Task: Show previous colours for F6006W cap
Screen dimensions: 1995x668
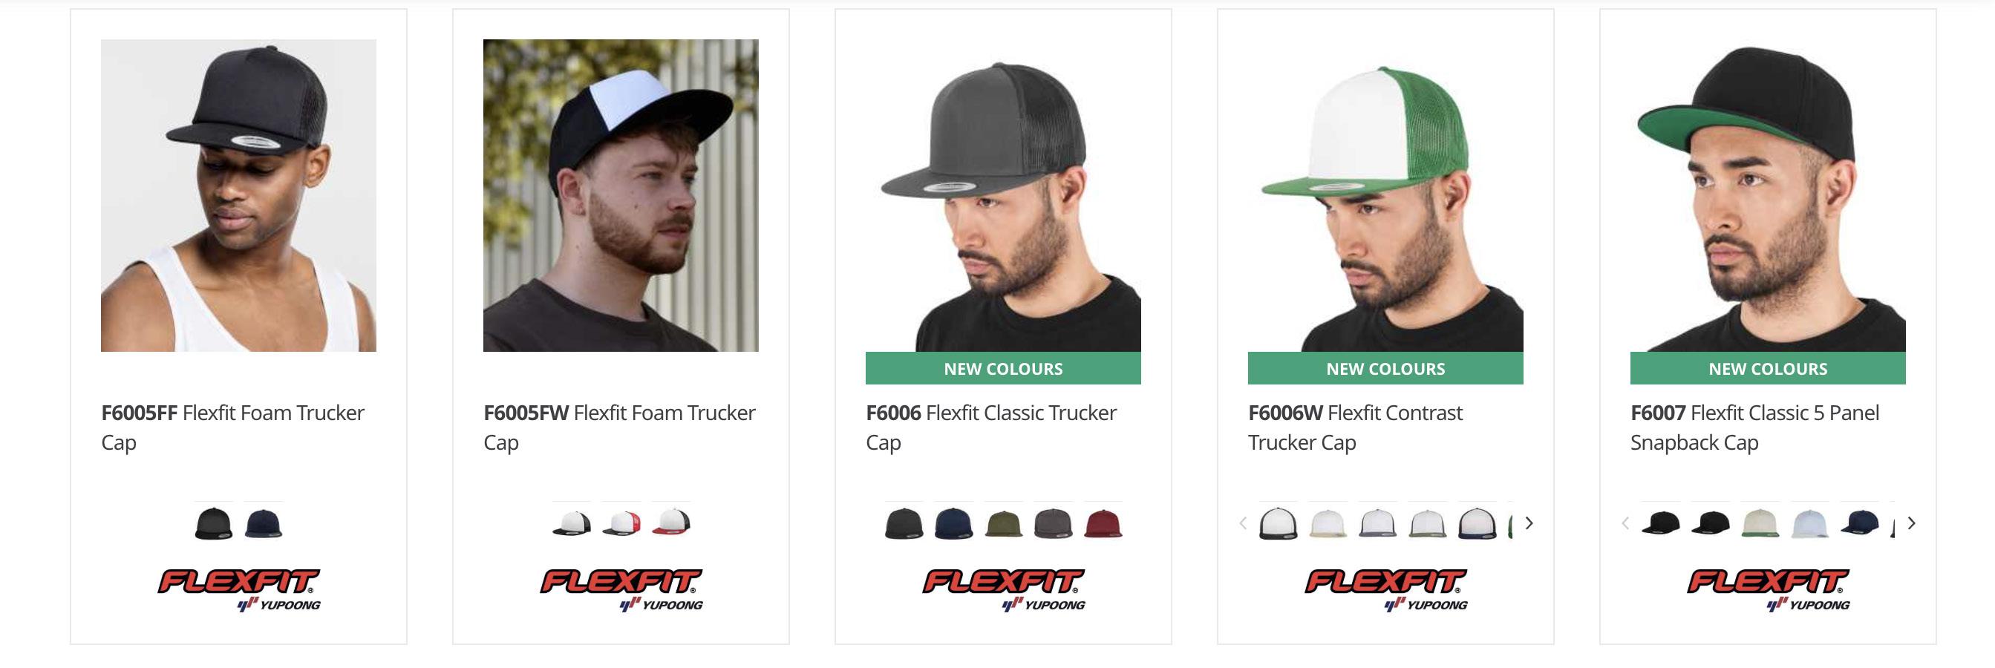Action: 1243,523
